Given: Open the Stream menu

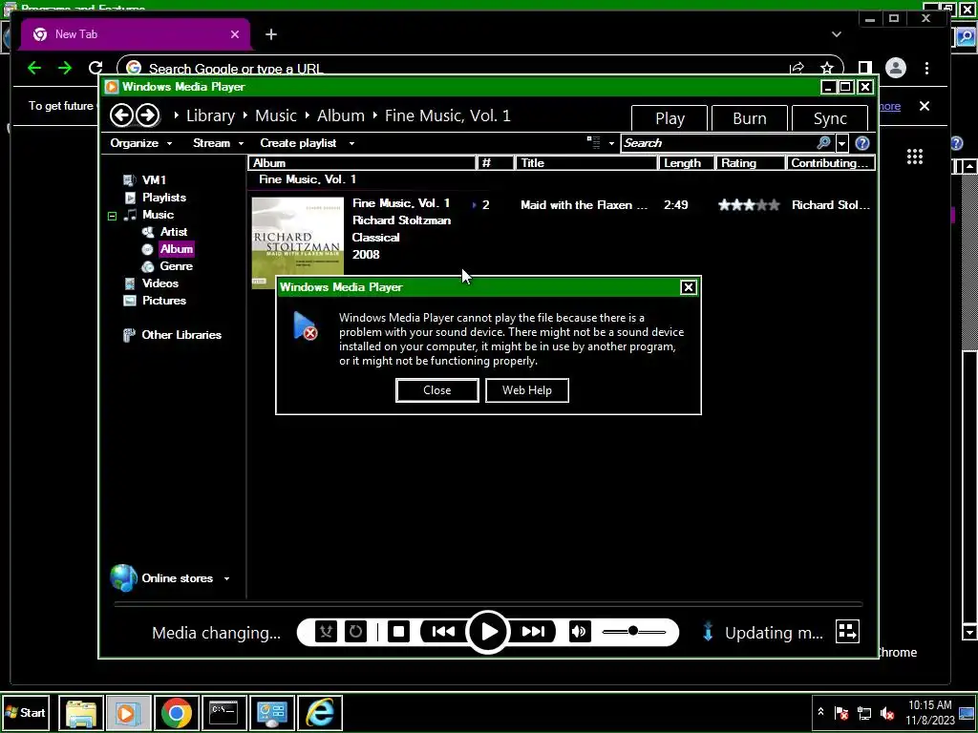Looking at the screenshot, I should point(218,143).
